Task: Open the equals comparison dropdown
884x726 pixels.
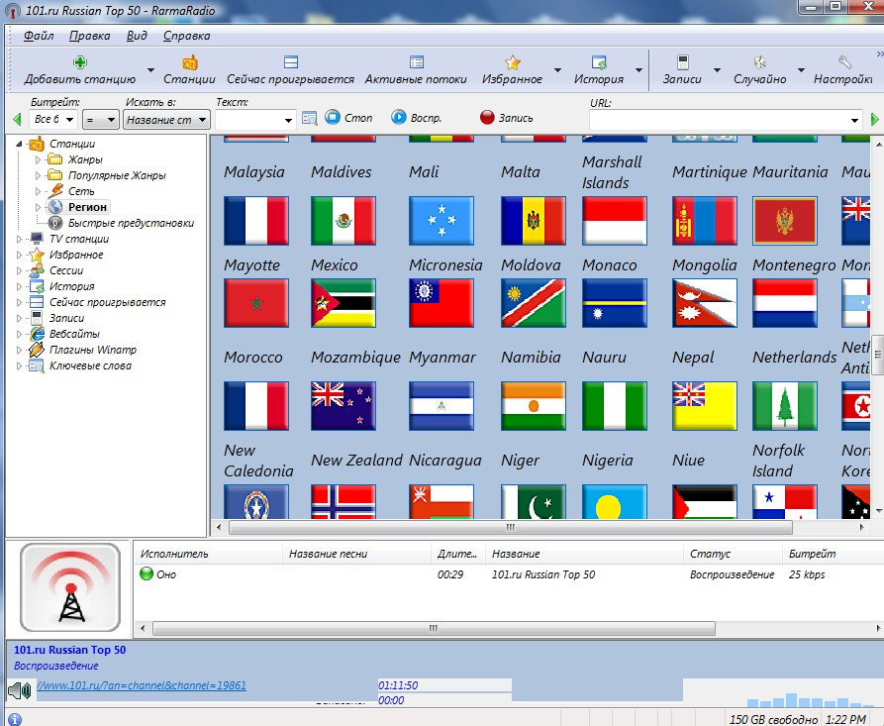Action: [100, 119]
